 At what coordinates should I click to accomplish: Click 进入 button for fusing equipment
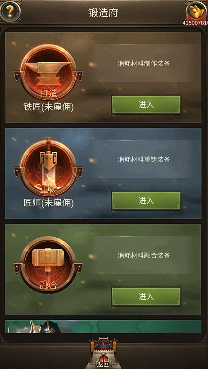[x=146, y=296]
